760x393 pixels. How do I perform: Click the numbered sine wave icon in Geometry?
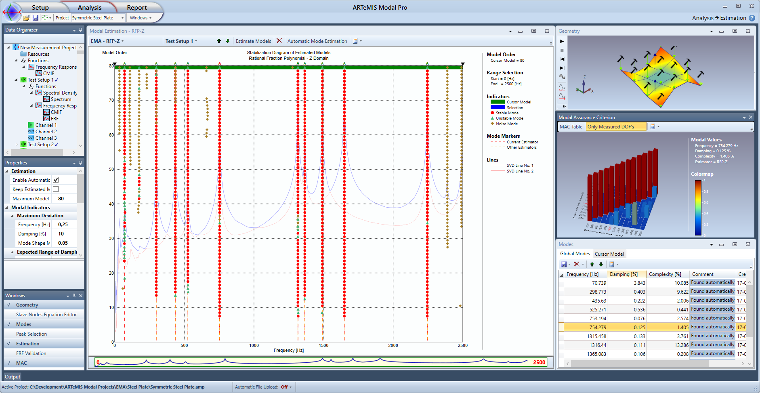pos(562,87)
